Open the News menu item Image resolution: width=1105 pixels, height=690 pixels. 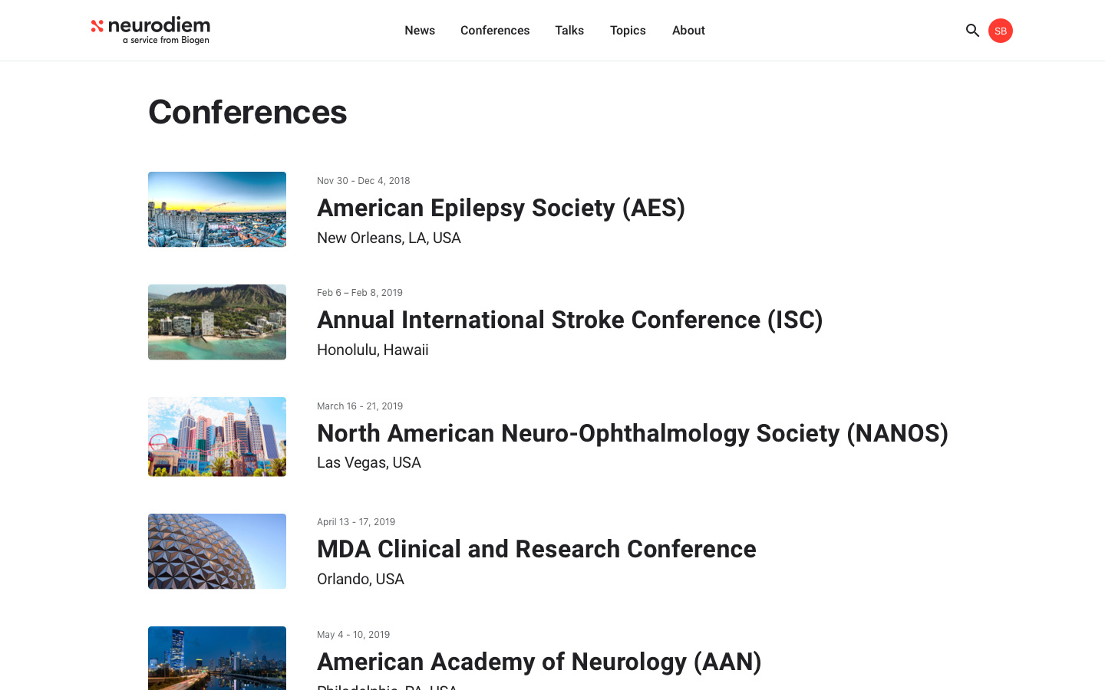(420, 31)
